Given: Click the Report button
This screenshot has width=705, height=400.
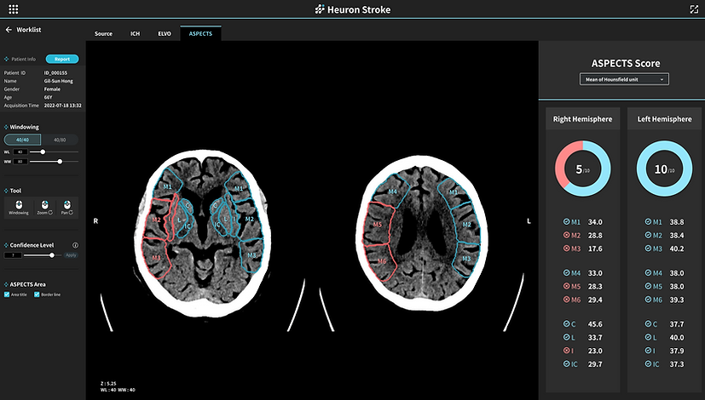Looking at the screenshot, I should click(62, 60).
